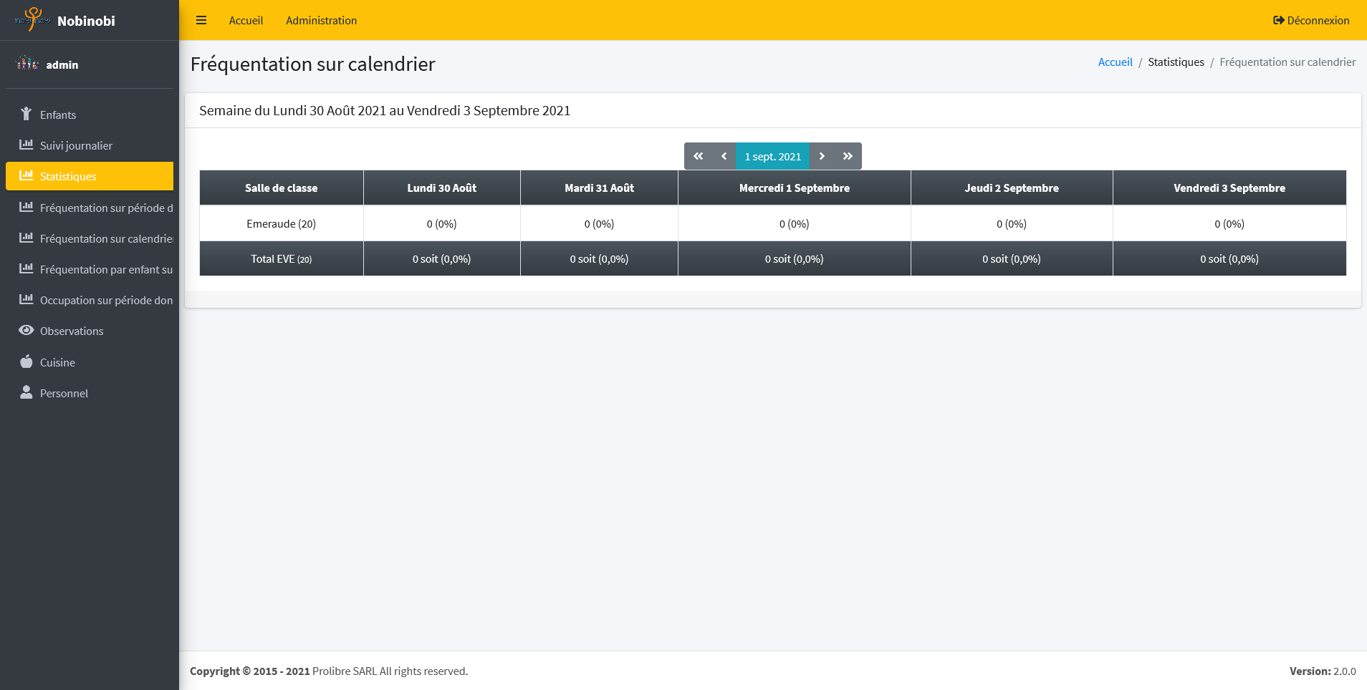Viewport: 1367px width, 690px height.
Task: Click the Nobinobi logo icon
Action: (32, 19)
